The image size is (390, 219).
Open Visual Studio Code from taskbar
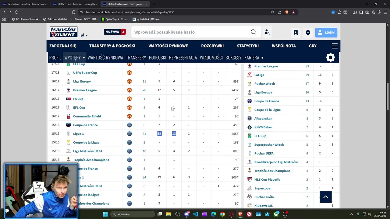(196, 214)
